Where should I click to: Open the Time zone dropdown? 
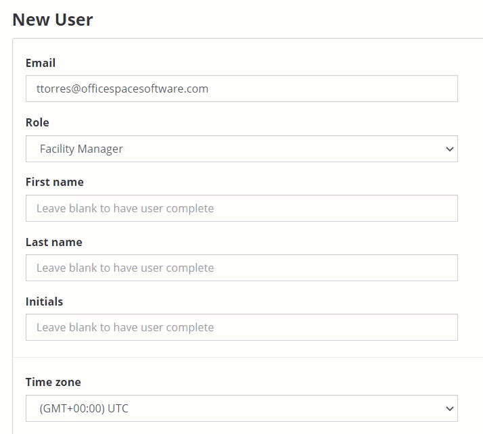pyautogui.click(x=241, y=408)
